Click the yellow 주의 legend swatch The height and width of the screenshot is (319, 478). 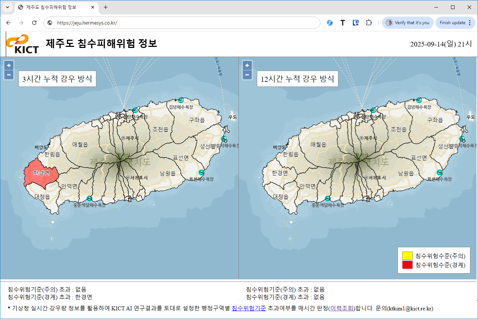coord(407,256)
